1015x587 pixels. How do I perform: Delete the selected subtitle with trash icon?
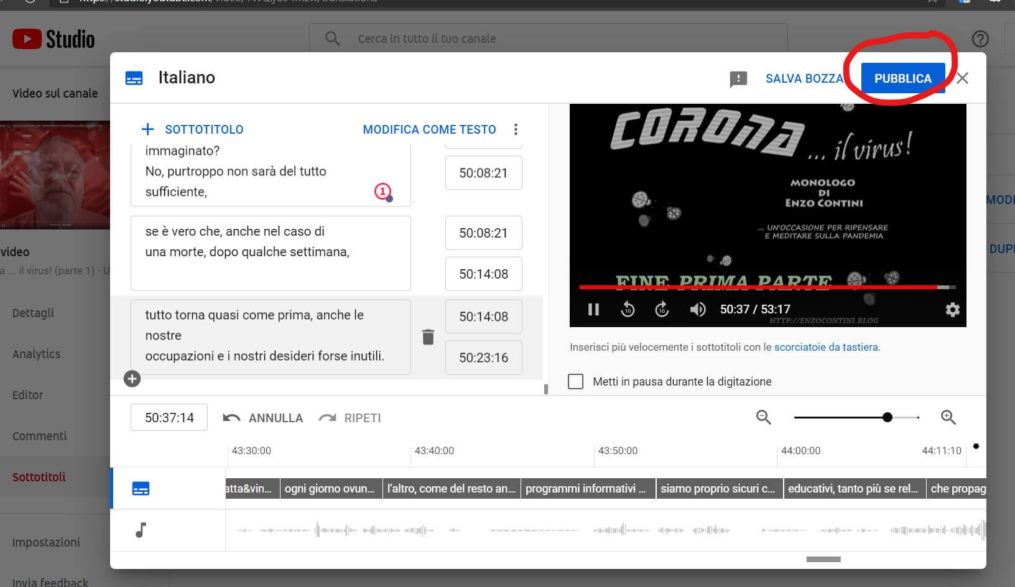(x=428, y=337)
